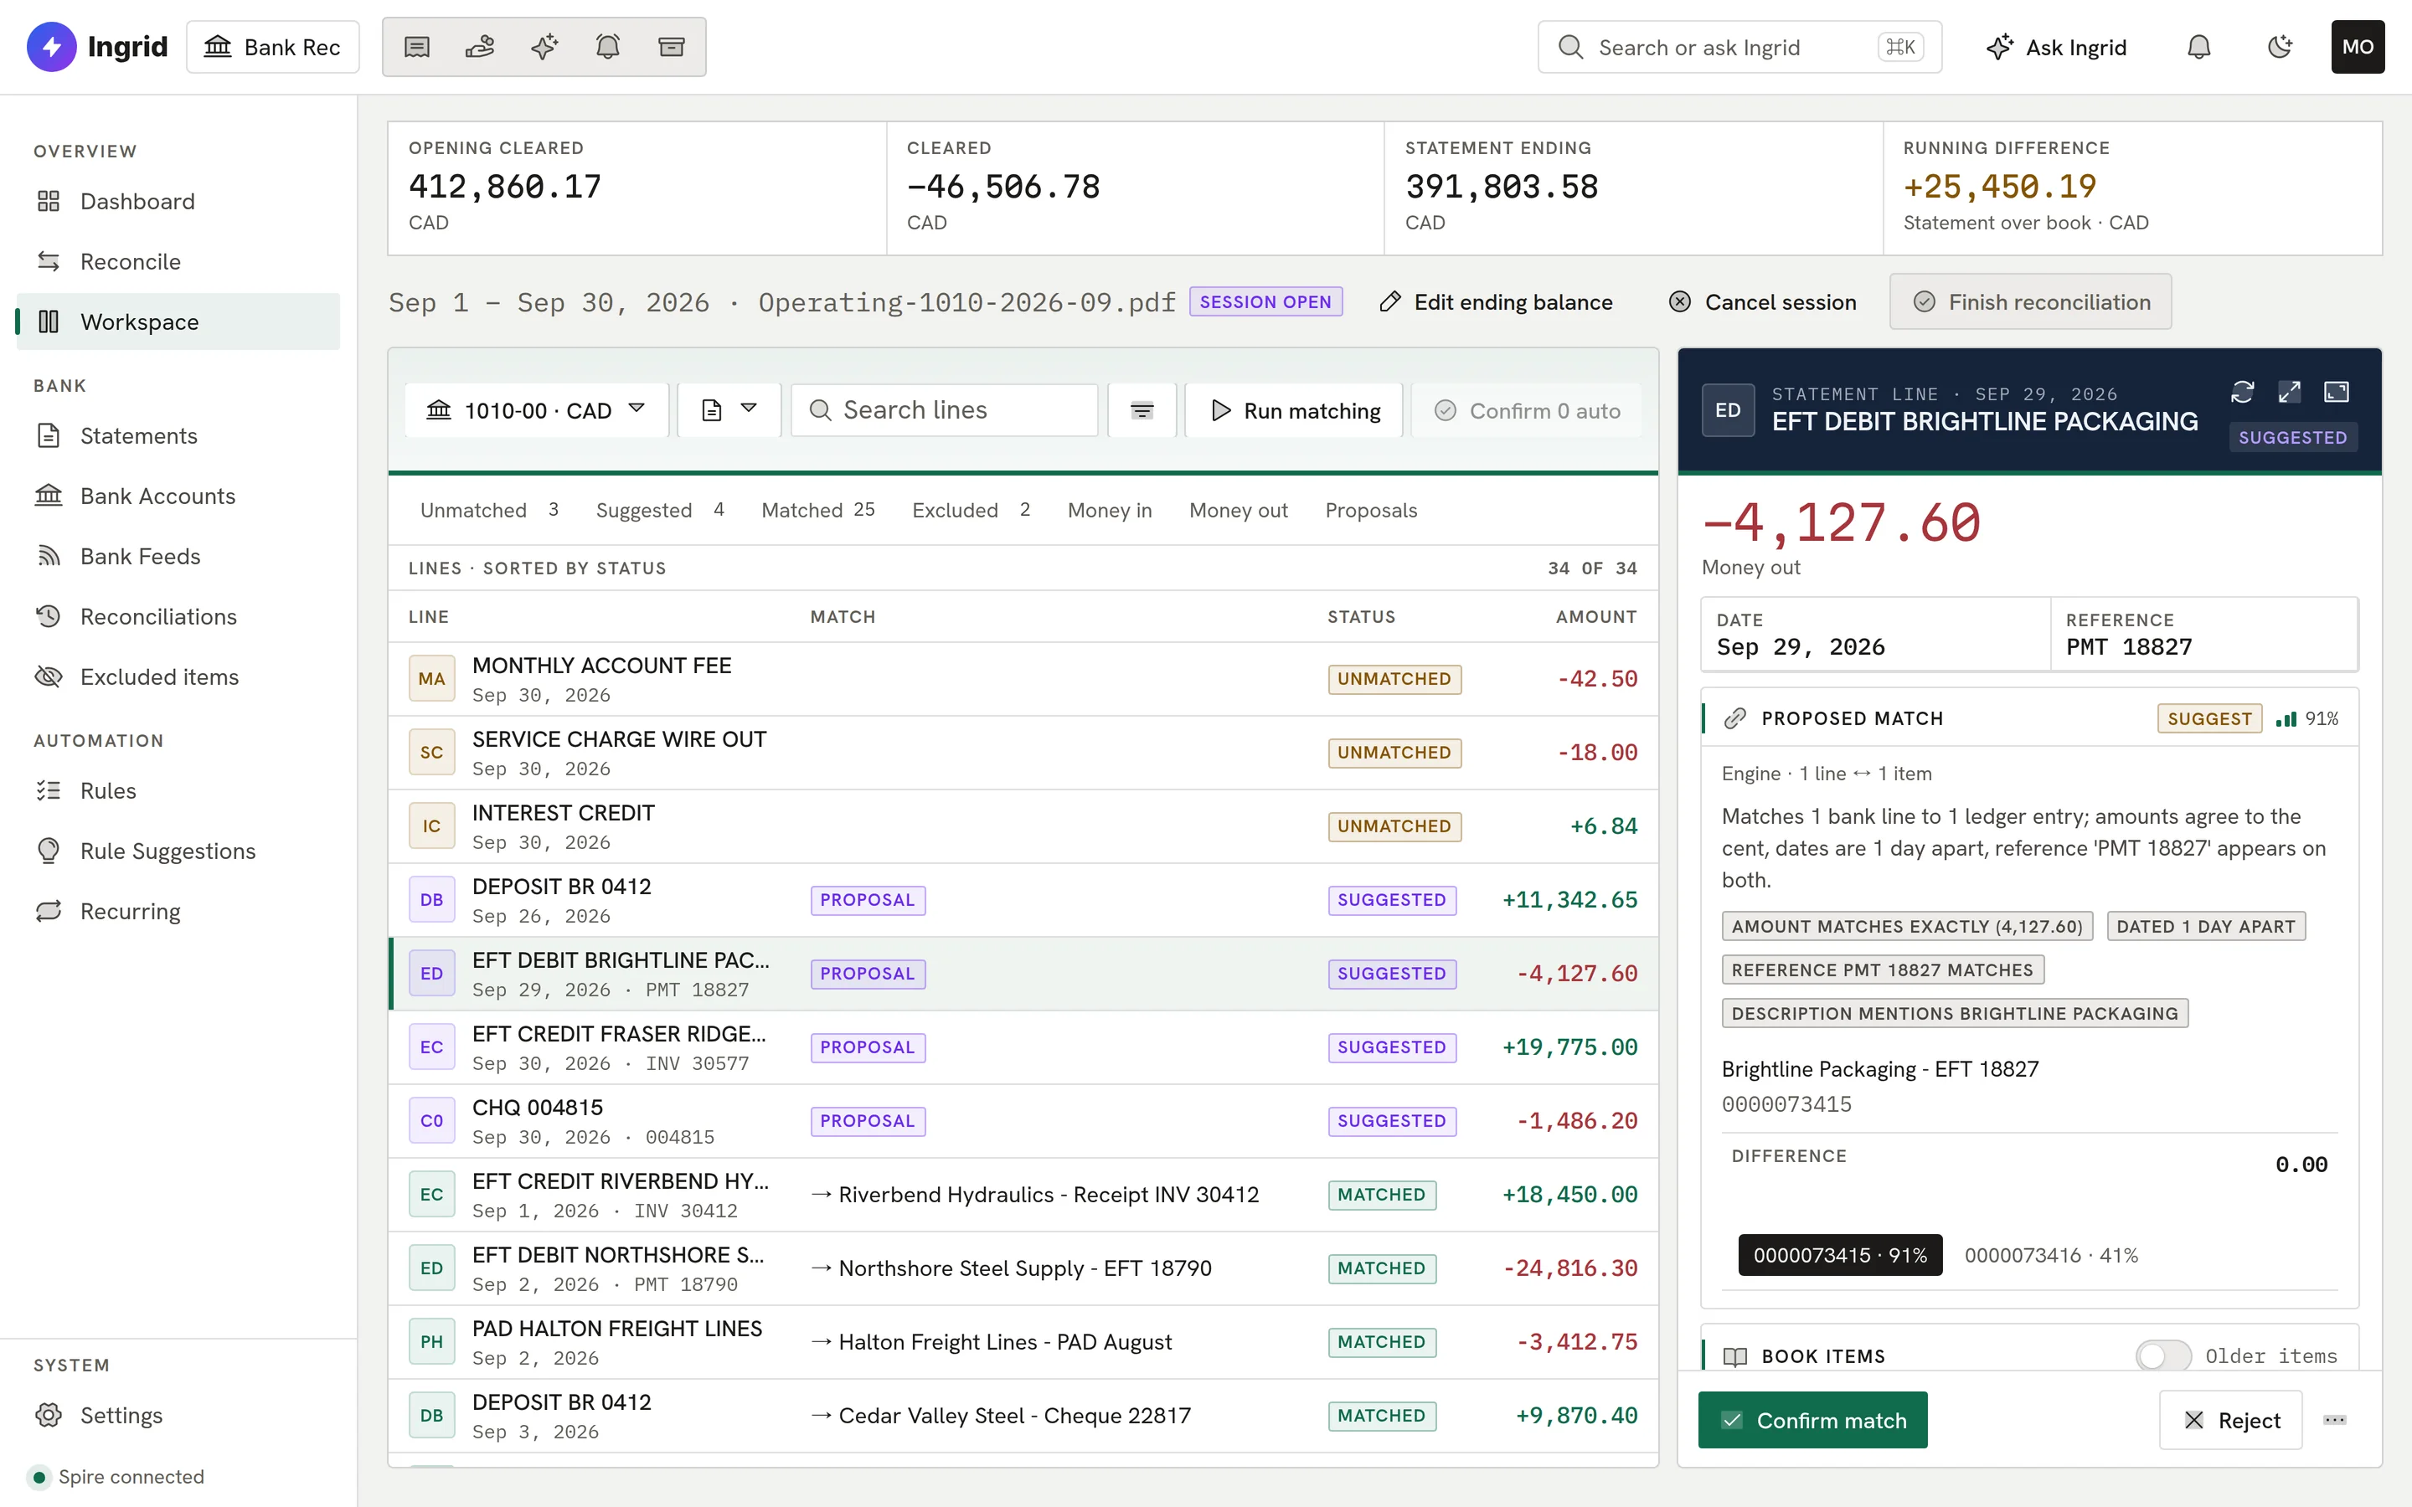
Task: Click the sparkle AI toolbar icon
Action: (x=544, y=47)
